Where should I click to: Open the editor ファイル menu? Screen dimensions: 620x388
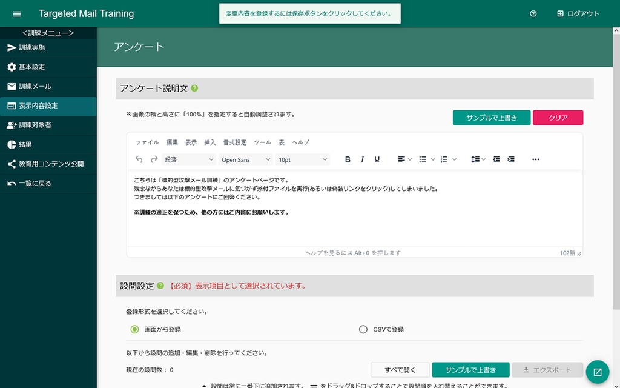pos(147,142)
